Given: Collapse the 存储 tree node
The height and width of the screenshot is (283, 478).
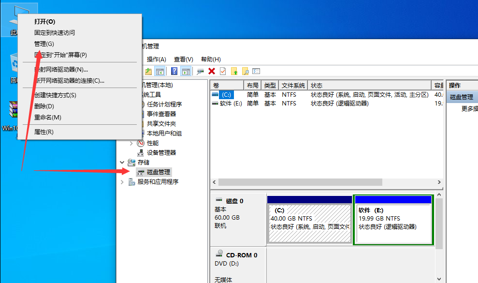Looking at the screenshot, I should [x=122, y=162].
